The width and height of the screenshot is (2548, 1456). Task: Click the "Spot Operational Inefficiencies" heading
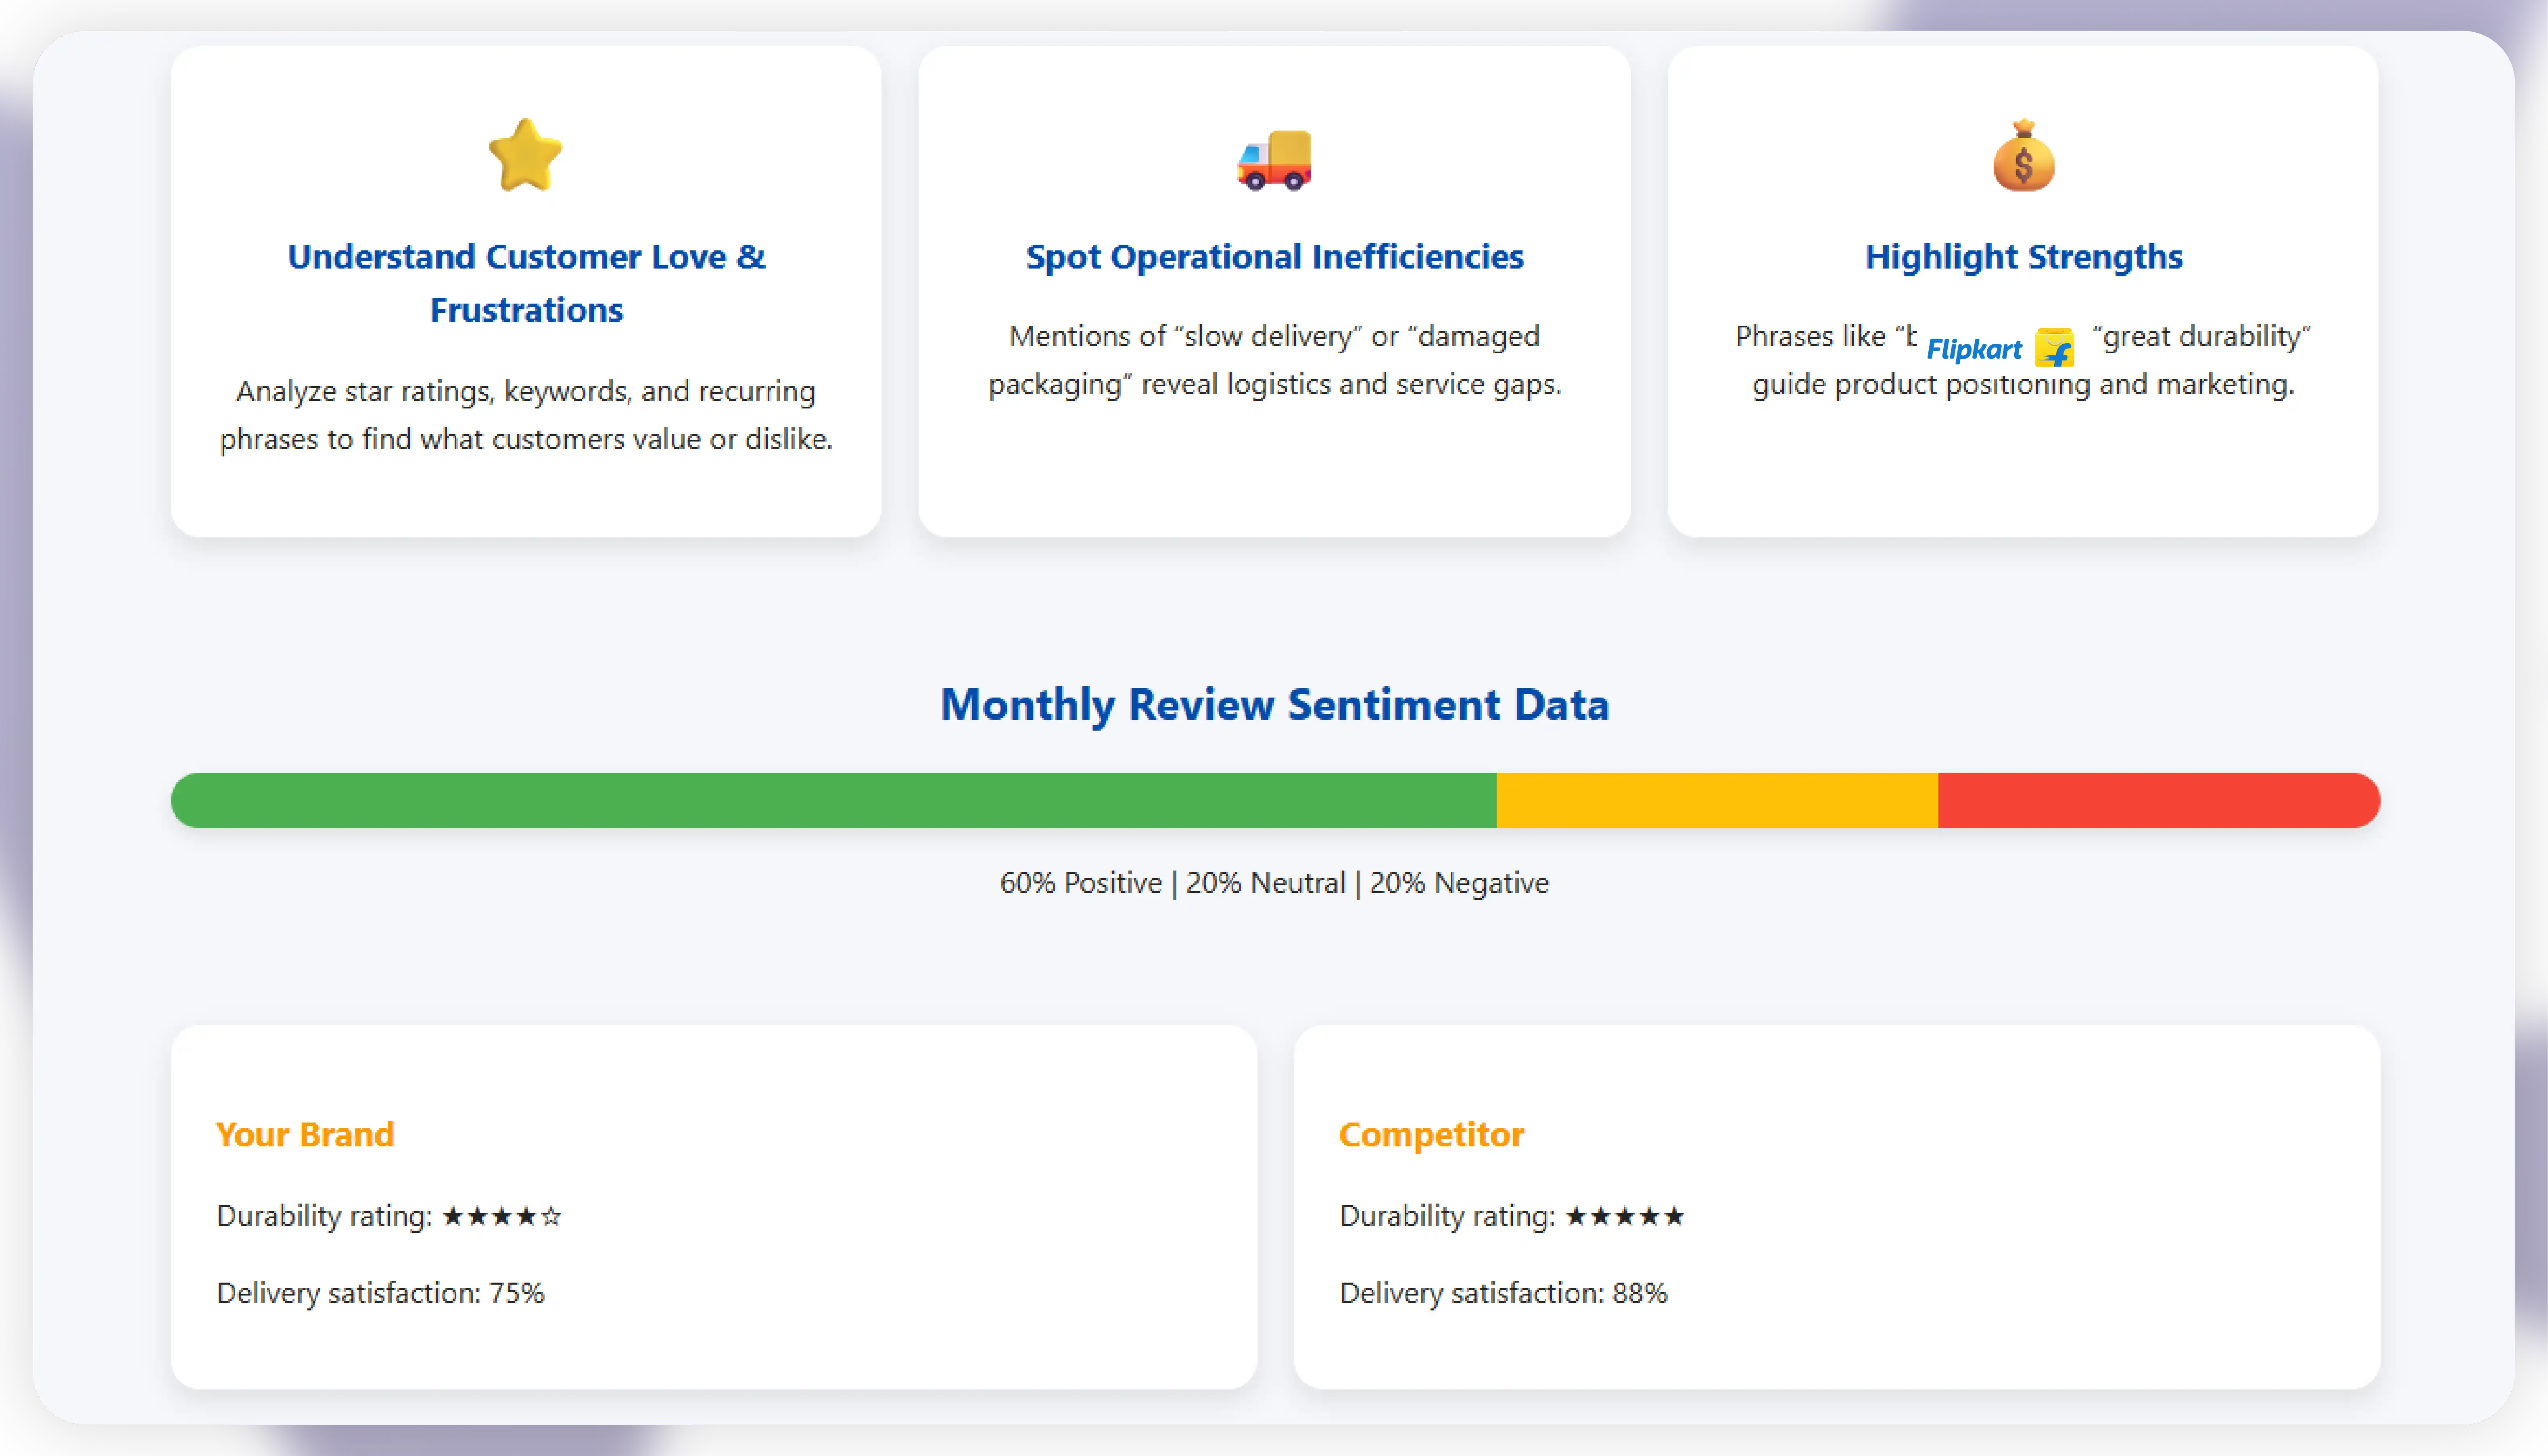[x=1274, y=257]
